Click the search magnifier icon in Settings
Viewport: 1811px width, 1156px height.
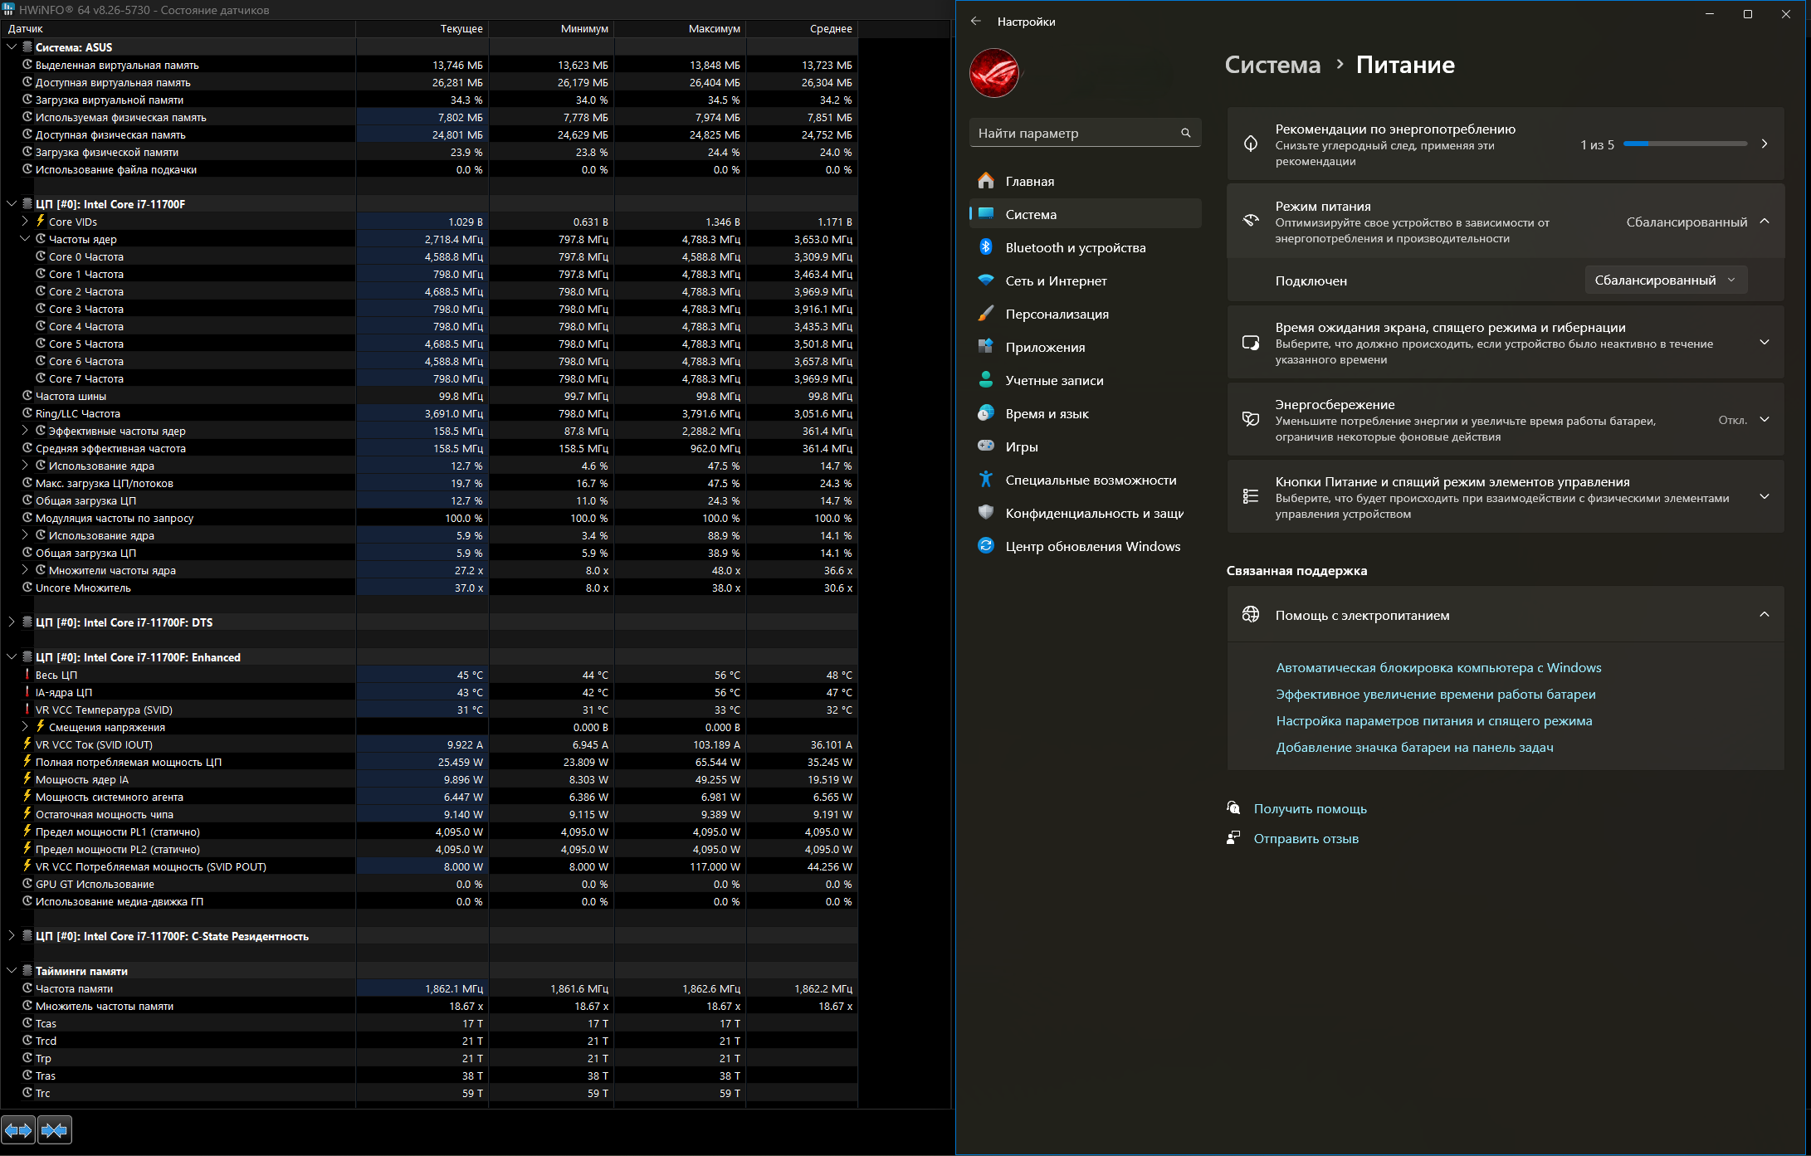pos(1185,133)
